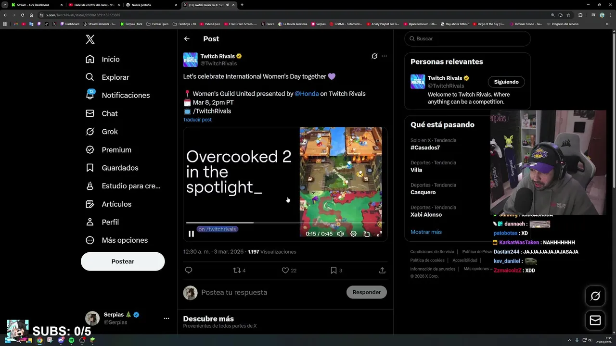Open the browser extensions puzzle icon
This screenshot has height=346, width=616.
coord(580,15)
